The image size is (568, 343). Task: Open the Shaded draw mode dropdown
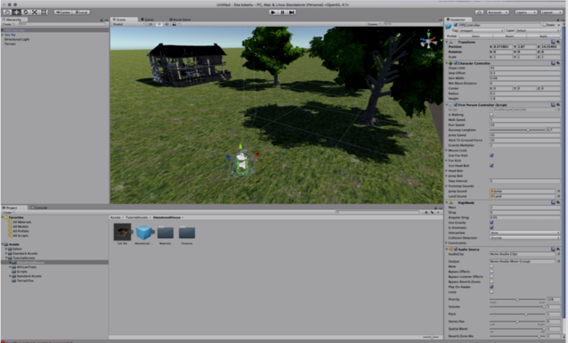click(x=128, y=24)
